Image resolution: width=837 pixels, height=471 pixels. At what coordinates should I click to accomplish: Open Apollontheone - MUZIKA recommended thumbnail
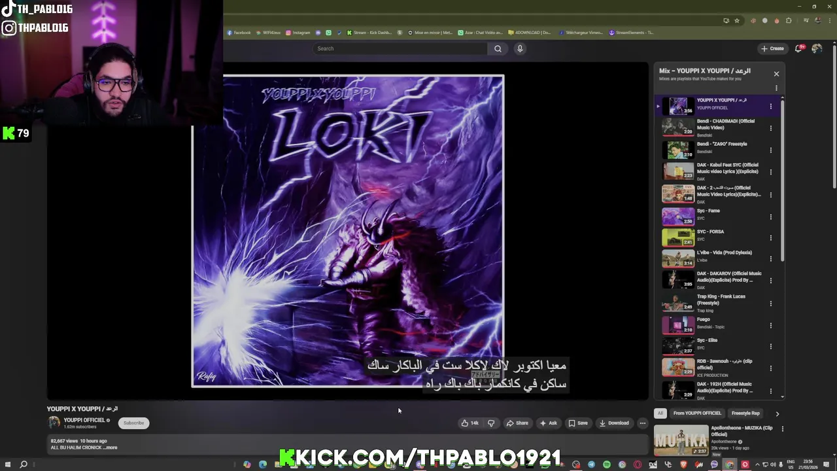point(681,440)
